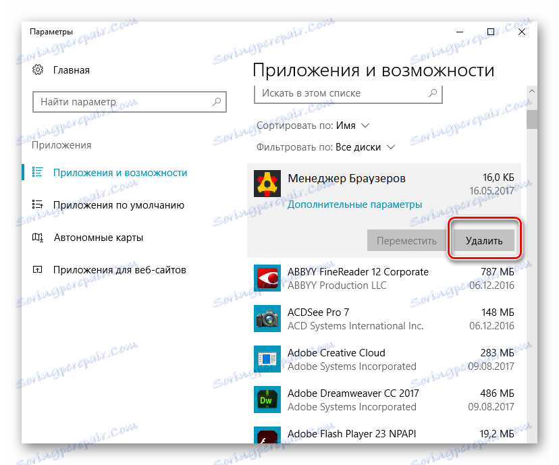Click the Удалить button
Image resolution: width=559 pixels, height=465 pixels.
point(484,240)
